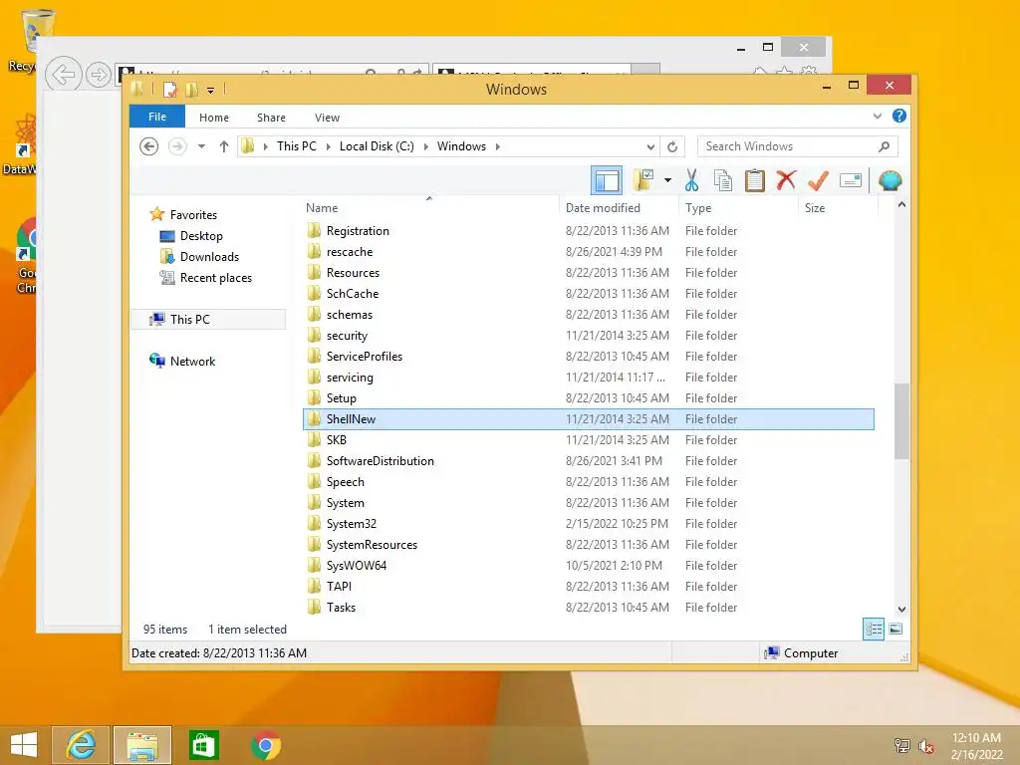Select the Tasks folder
This screenshot has height=765, width=1020.
point(341,608)
